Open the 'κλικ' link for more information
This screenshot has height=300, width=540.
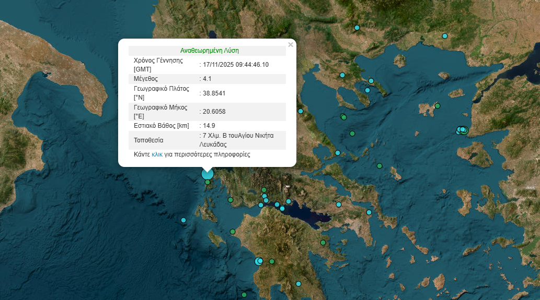[x=157, y=154]
